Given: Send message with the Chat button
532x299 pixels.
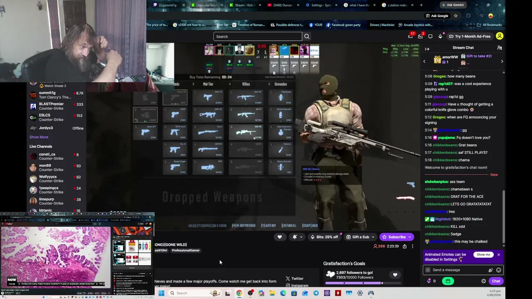Looking at the screenshot, I should coord(496,281).
